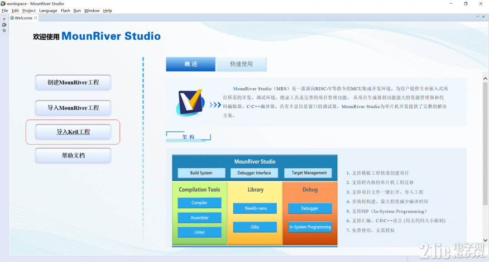
Task: Click the 导入Keil工程 button
Action: [73, 132]
